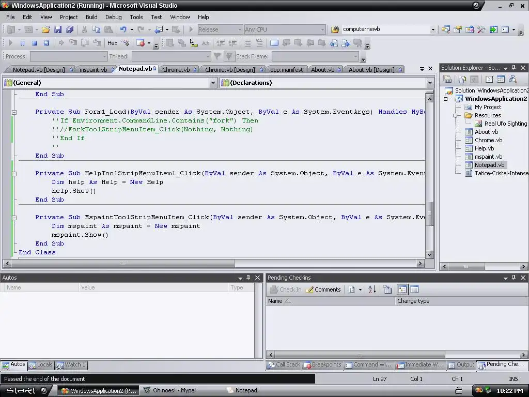
Task: Restart the debugging session
Action: [x=46, y=43]
